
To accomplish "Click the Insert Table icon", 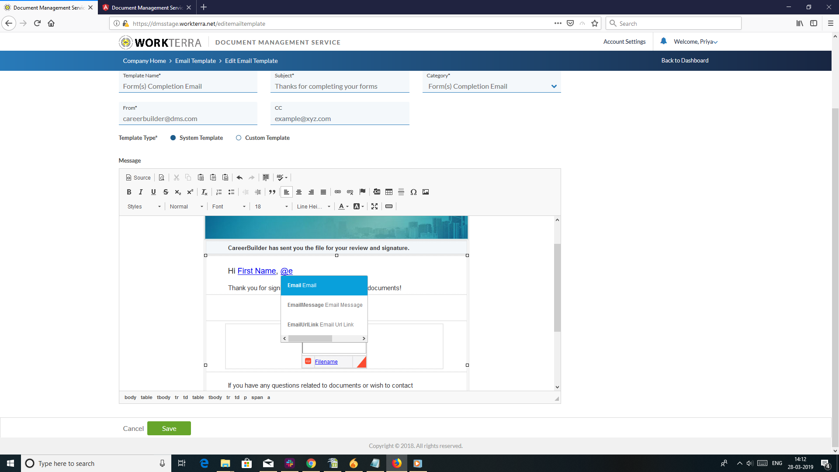I will pos(389,192).
